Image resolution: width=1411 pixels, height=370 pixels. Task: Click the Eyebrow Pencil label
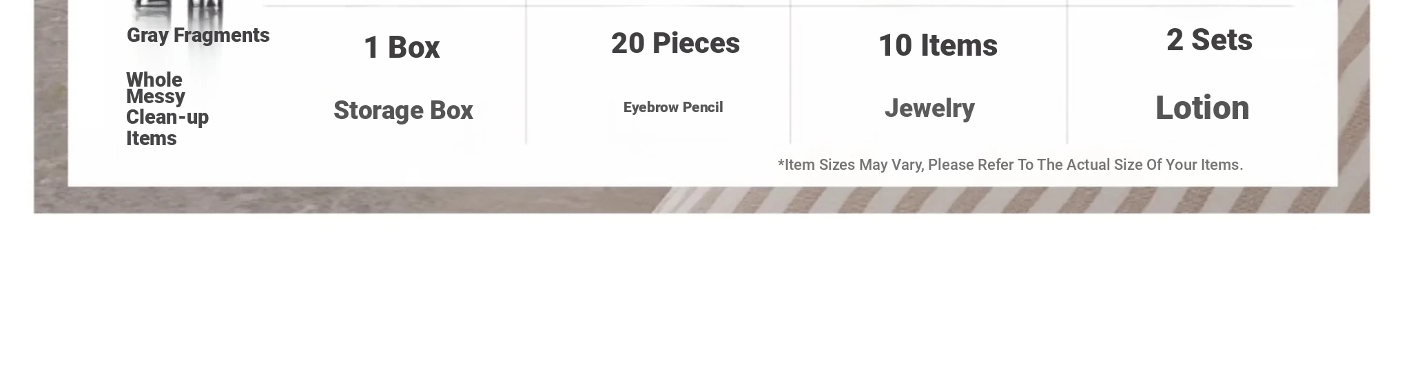coord(673,107)
